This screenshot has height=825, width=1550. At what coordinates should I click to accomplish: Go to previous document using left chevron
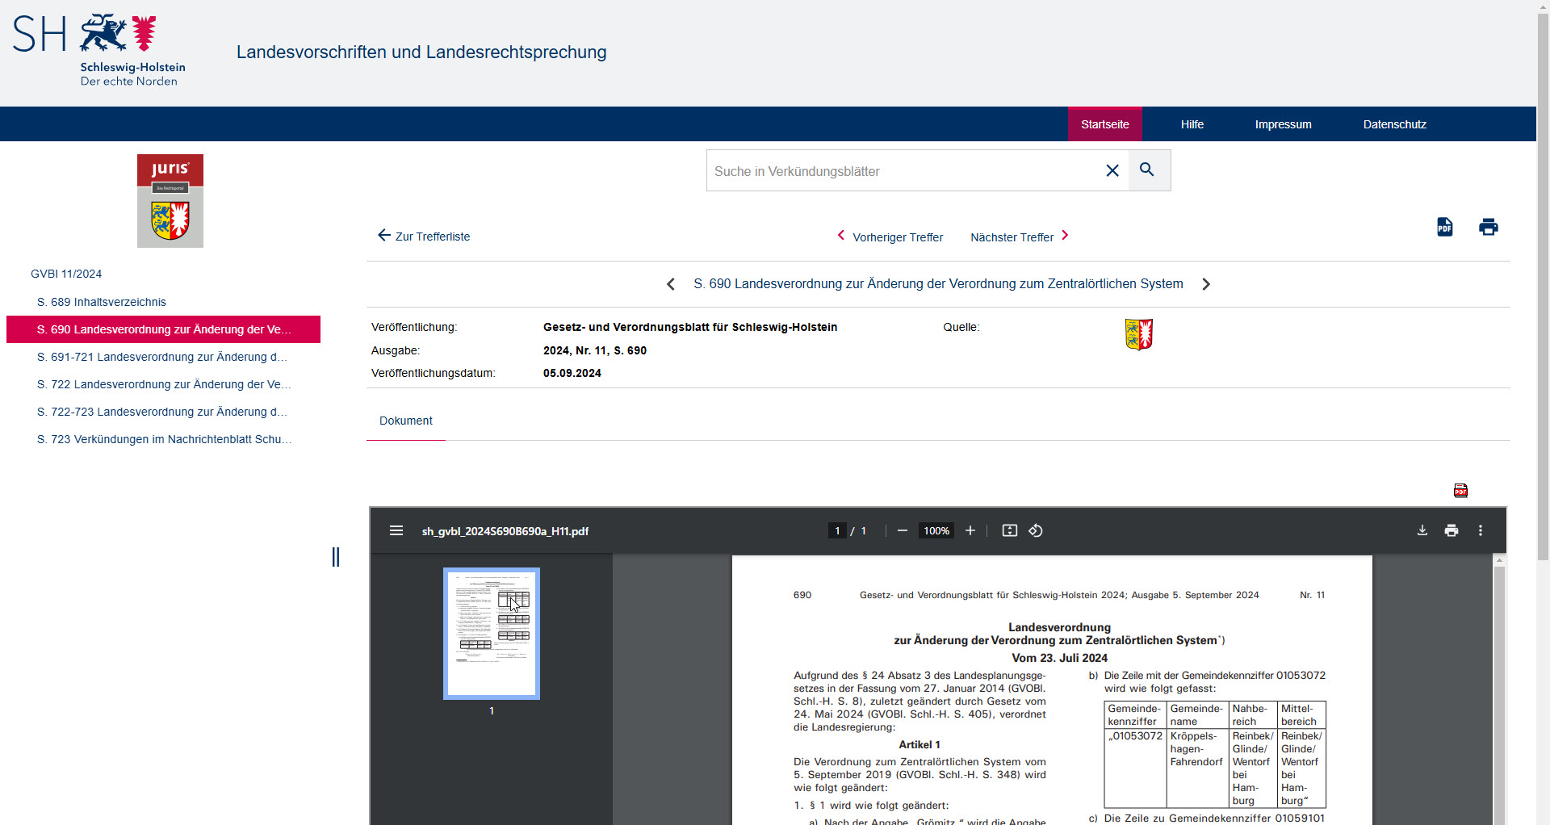(671, 284)
